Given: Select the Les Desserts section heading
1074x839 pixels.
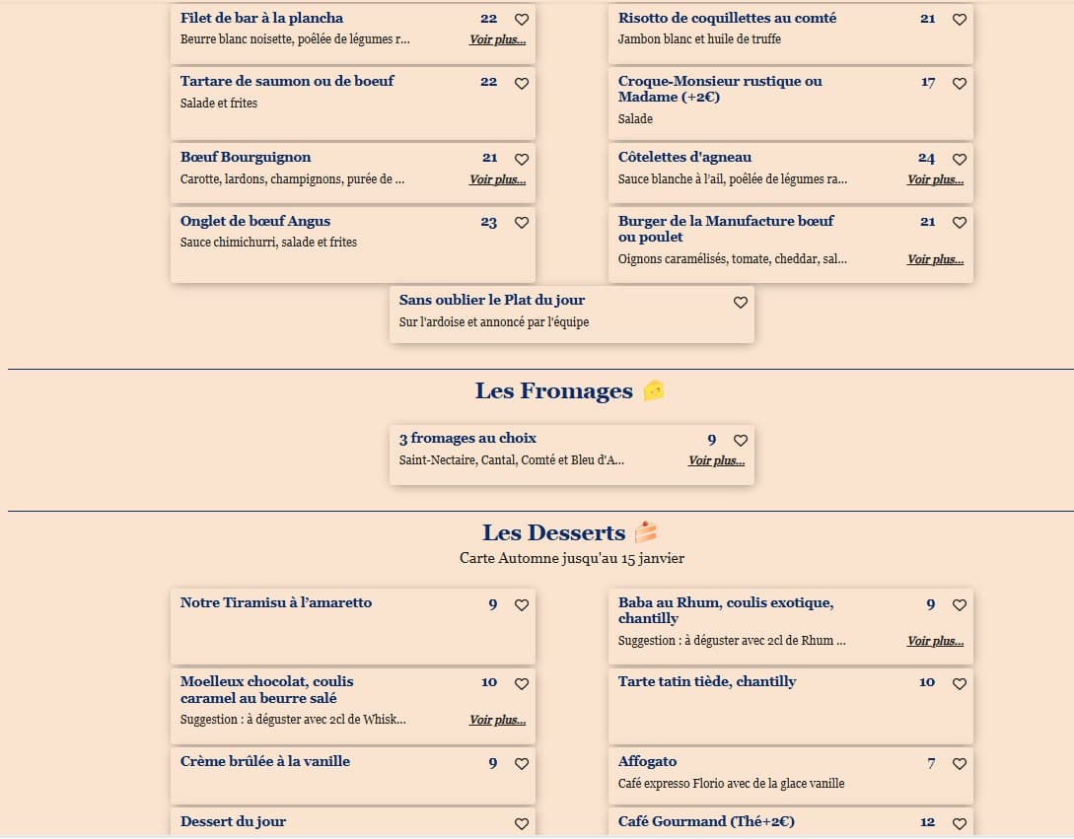Looking at the screenshot, I should (554, 531).
